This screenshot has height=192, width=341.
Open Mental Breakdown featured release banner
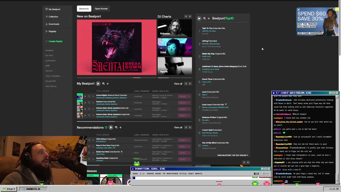pyautogui.click(x=117, y=47)
